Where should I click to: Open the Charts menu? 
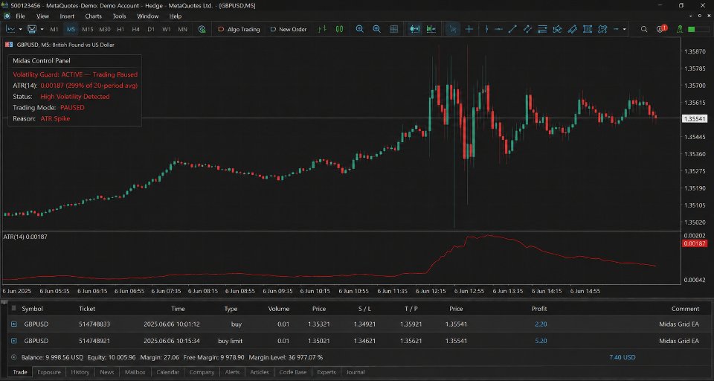pyautogui.click(x=94, y=16)
